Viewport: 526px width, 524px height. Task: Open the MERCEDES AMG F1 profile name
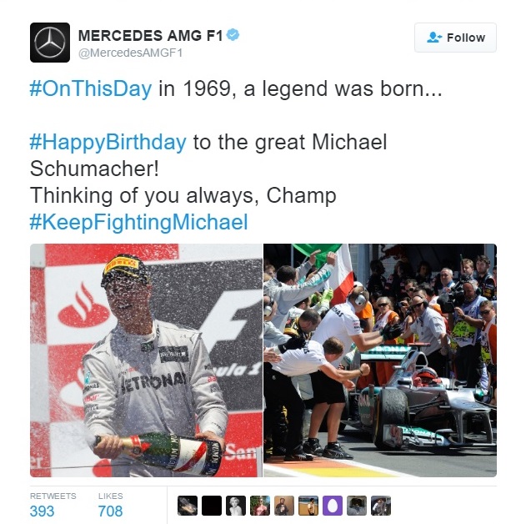tap(150, 36)
